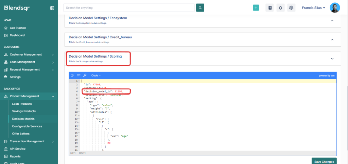Collapse the Scoring settings section chevron

[x=332, y=59]
